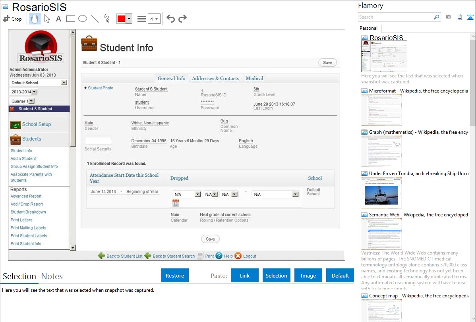
Task: Click the Search input field
Action: point(395,17)
